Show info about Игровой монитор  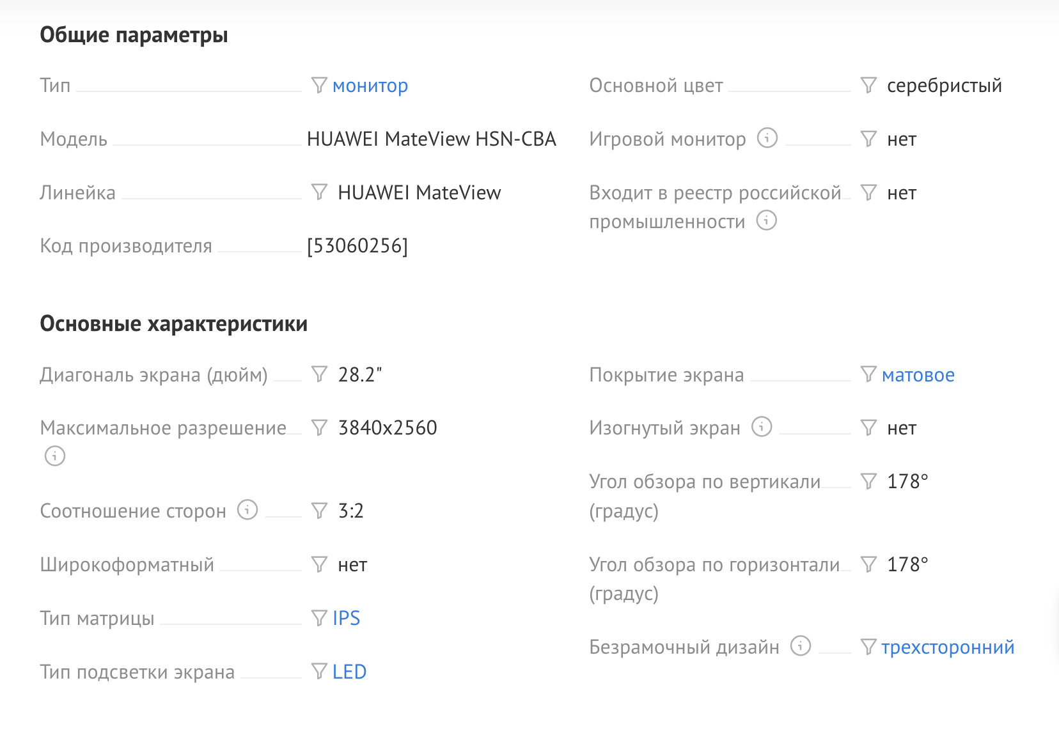(767, 137)
